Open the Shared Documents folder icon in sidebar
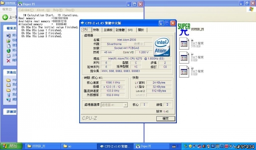 pos(8,90)
